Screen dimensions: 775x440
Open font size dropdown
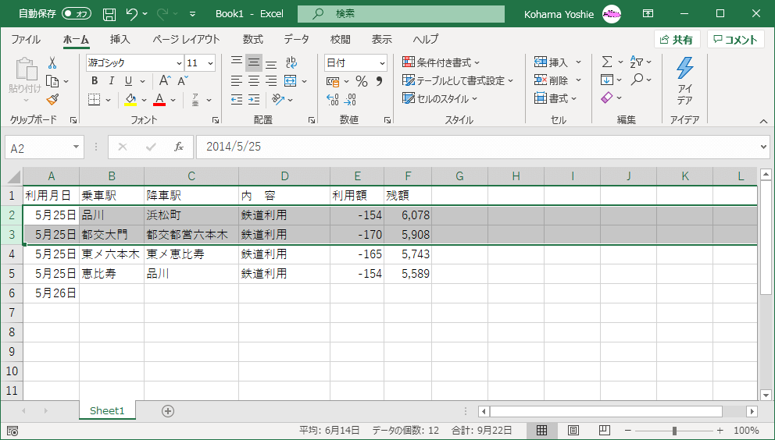tap(211, 63)
